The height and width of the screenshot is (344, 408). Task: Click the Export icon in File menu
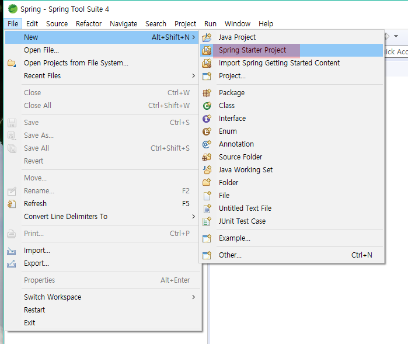coord(12,263)
